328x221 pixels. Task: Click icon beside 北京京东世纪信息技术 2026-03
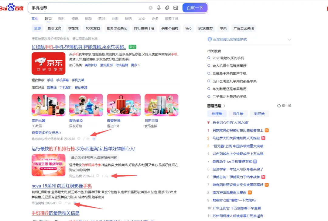pyautogui.click(x=79, y=139)
